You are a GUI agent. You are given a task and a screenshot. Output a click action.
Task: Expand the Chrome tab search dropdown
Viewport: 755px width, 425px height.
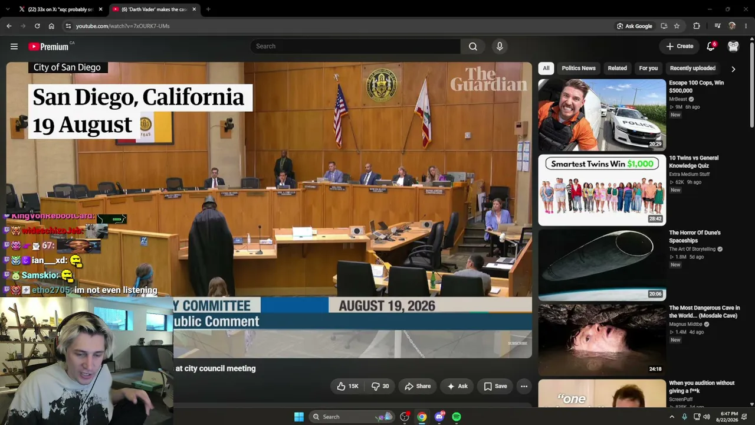(8, 9)
